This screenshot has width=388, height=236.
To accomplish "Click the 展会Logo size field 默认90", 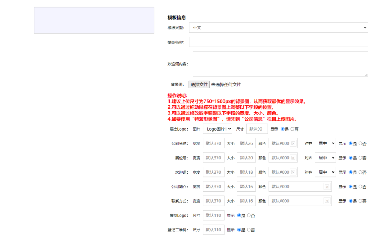I will [257, 129].
